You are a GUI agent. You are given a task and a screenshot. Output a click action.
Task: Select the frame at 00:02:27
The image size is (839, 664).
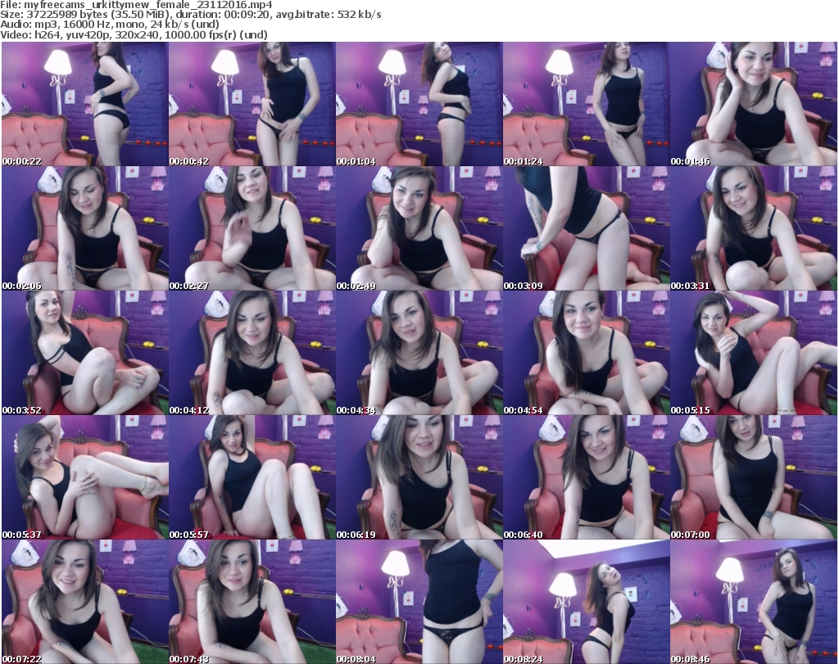(x=252, y=228)
